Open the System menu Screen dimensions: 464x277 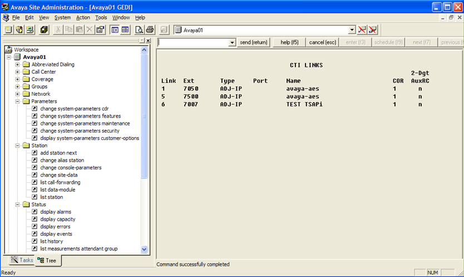(62, 17)
